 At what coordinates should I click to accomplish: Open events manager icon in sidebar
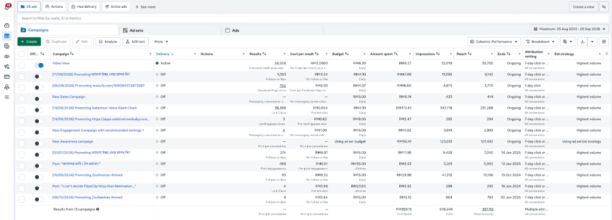pos(7,87)
